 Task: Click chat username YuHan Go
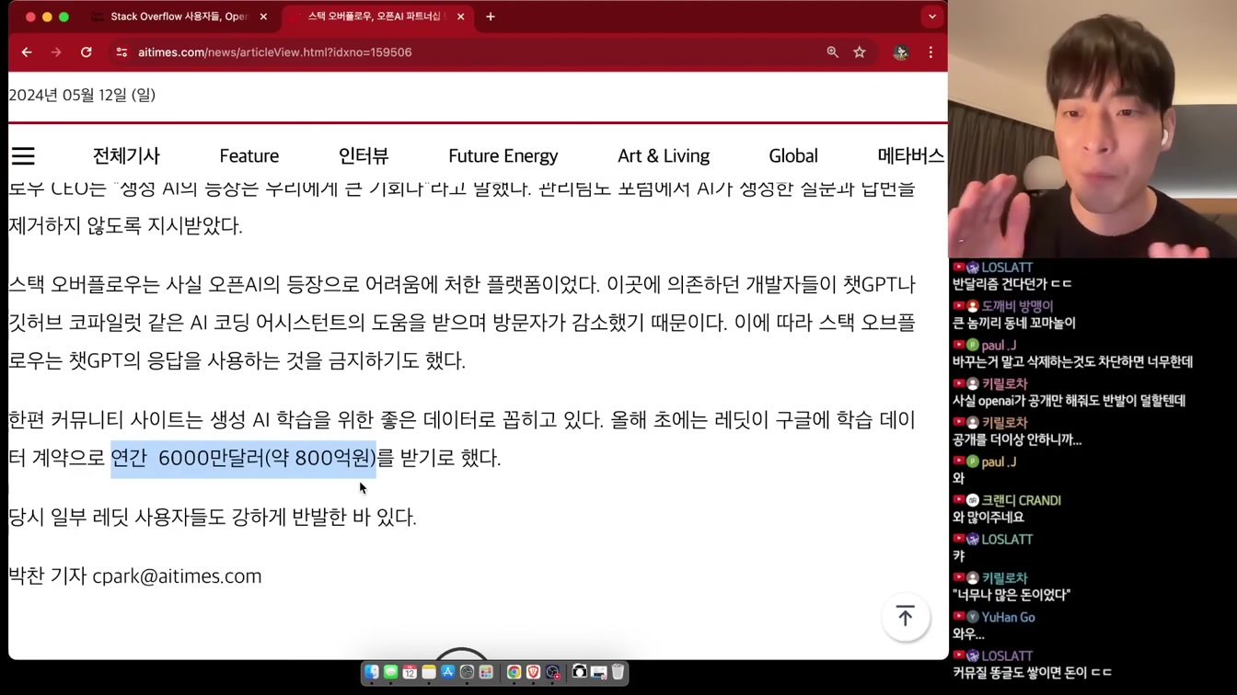click(x=1008, y=617)
